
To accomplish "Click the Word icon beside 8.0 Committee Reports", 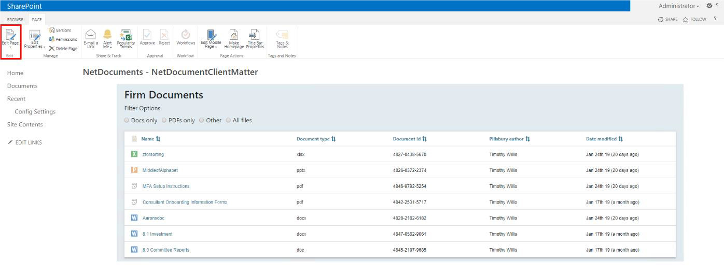I will coord(134,250).
